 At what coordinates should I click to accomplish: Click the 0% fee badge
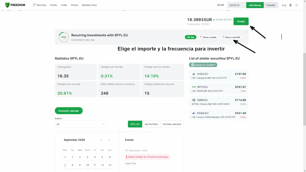190,37
